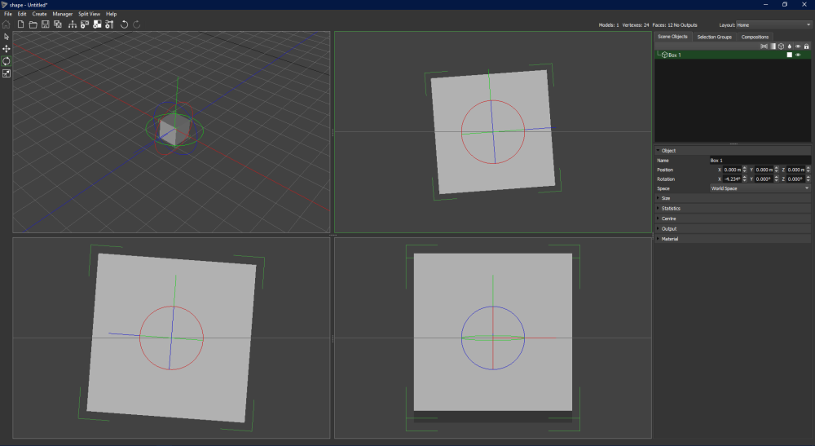The height and width of the screenshot is (446, 815).
Task: Expand the Material section
Action: tap(733, 239)
